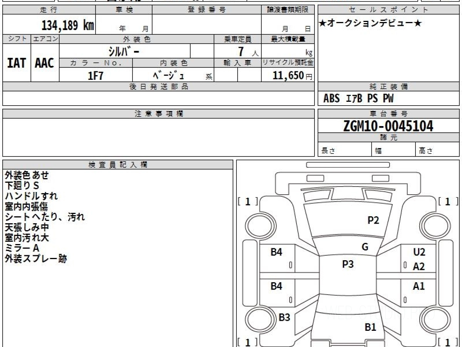Click the inspector note 下廻りS
The image size is (462, 347).
[22, 185]
